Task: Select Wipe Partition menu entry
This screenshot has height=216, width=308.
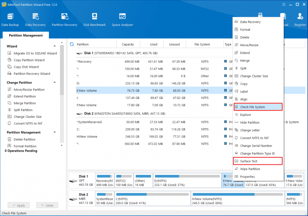Action: [x=258, y=169]
